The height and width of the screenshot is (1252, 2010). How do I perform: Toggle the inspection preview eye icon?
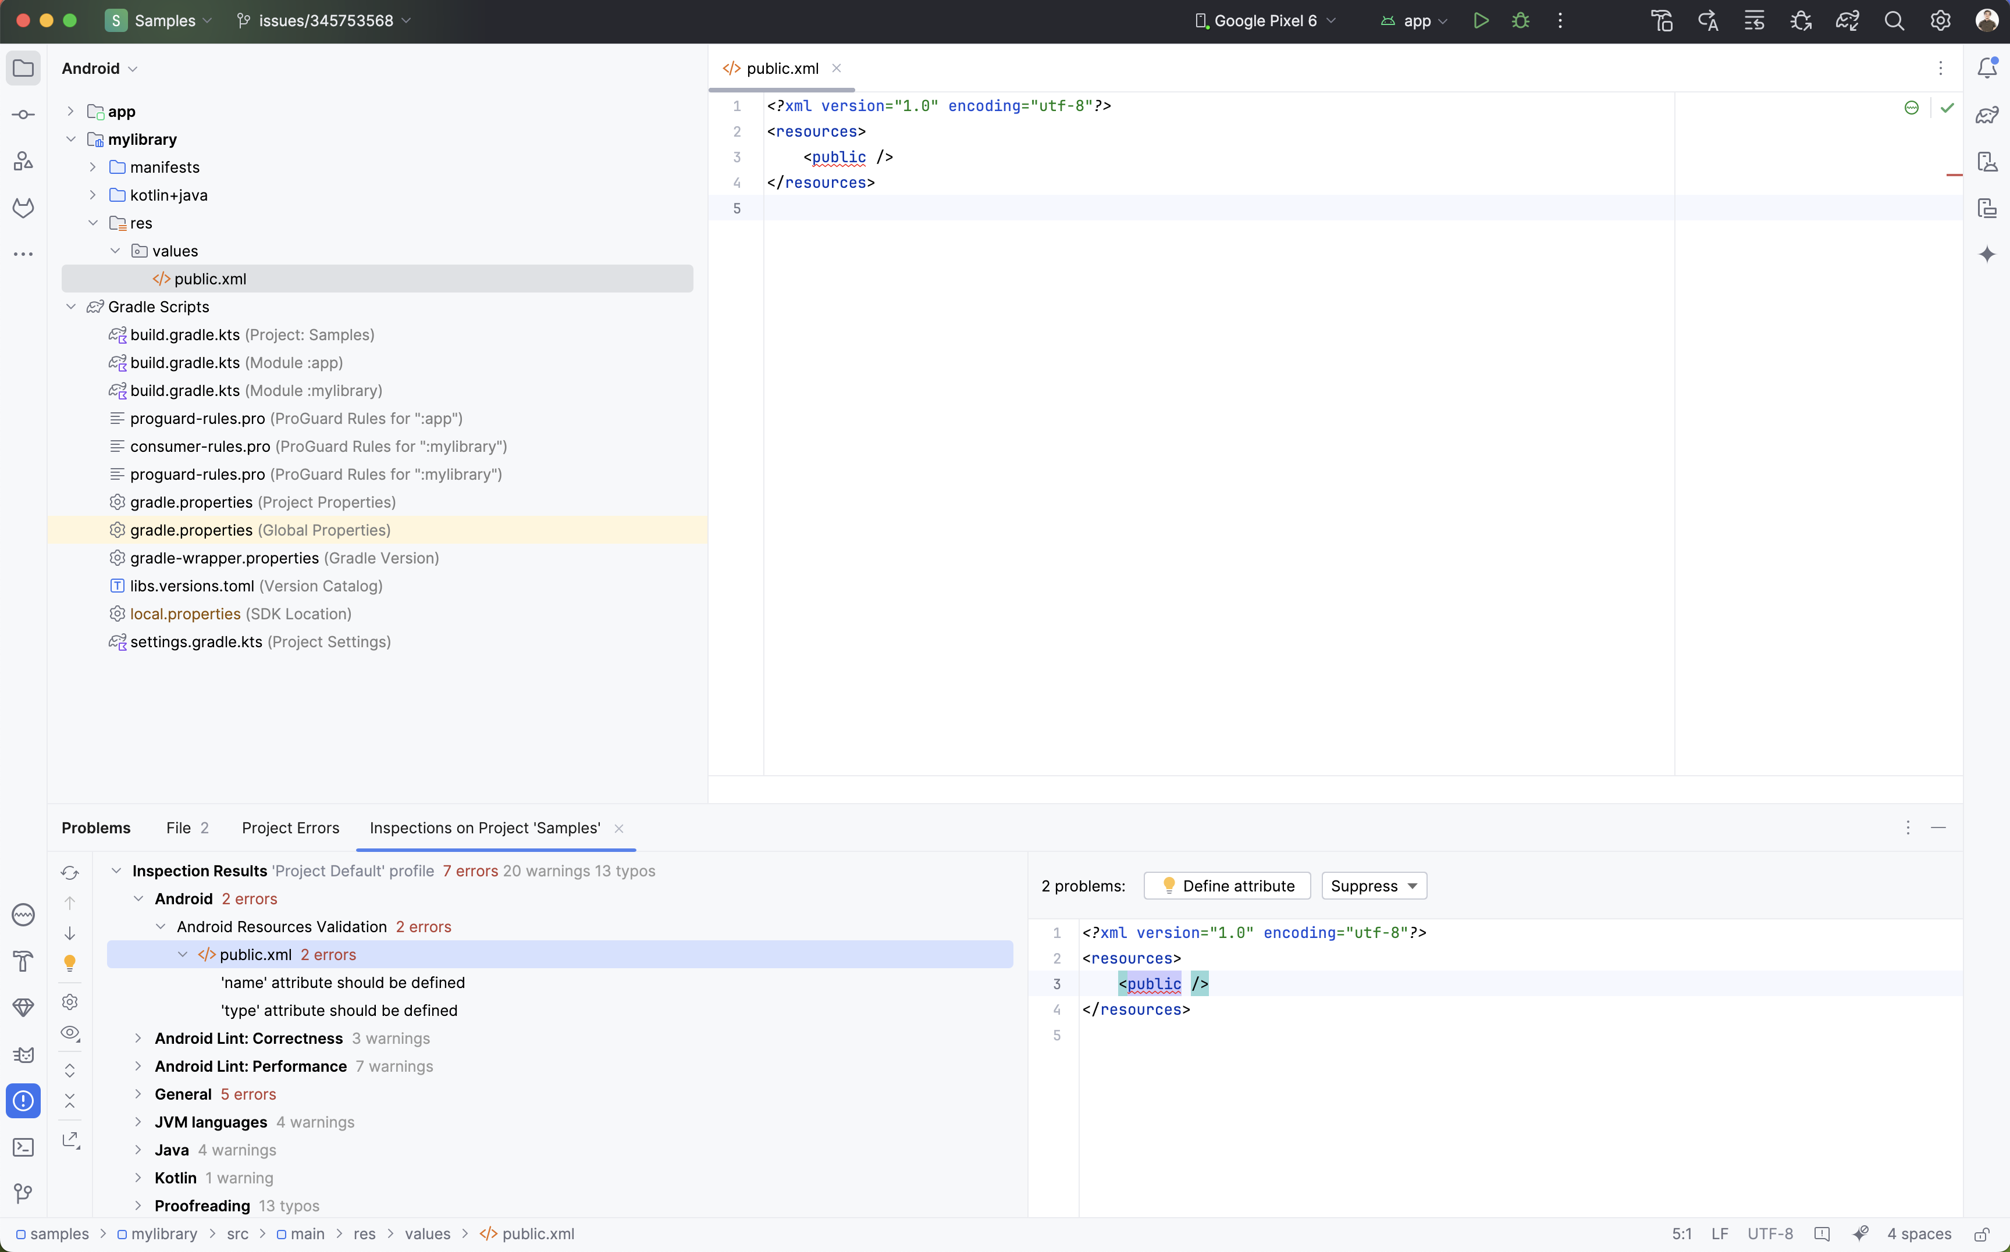[70, 1033]
